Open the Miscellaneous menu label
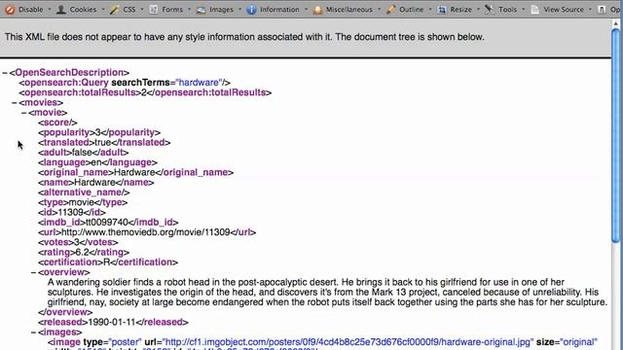The height and width of the screenshot is (350, 623). pyautogui.click(x=348, y=9)
